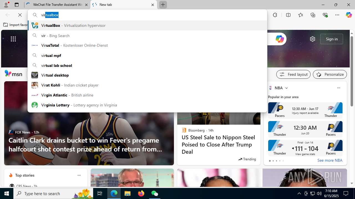Select first carousel dot in NBA card
This screenshot has width=355, height=199.
[x=270, y=161]
